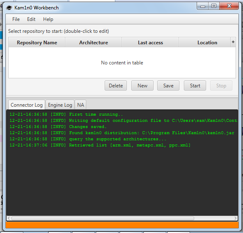Sort by Last access column
Screen dimensions: 243x233
point(150,42)
